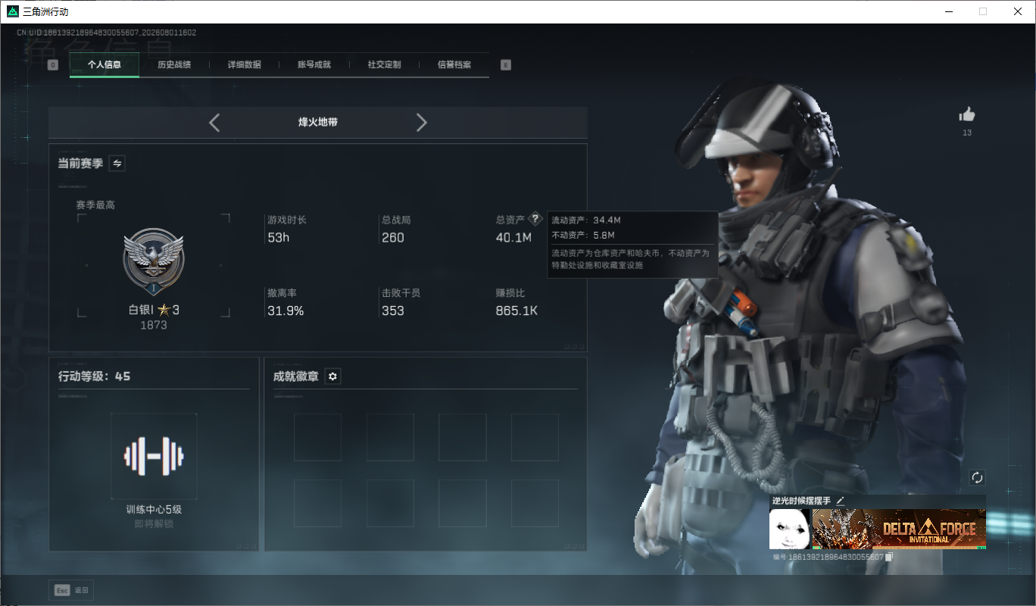Click the rank score 1873
This screenshot has height=606, width=1036.
pos(154,325)
